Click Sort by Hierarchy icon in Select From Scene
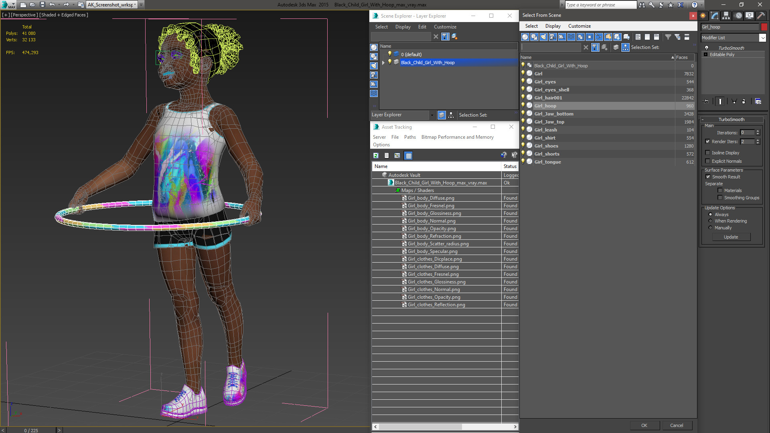The image size is (770, 433). coord(625,47)
